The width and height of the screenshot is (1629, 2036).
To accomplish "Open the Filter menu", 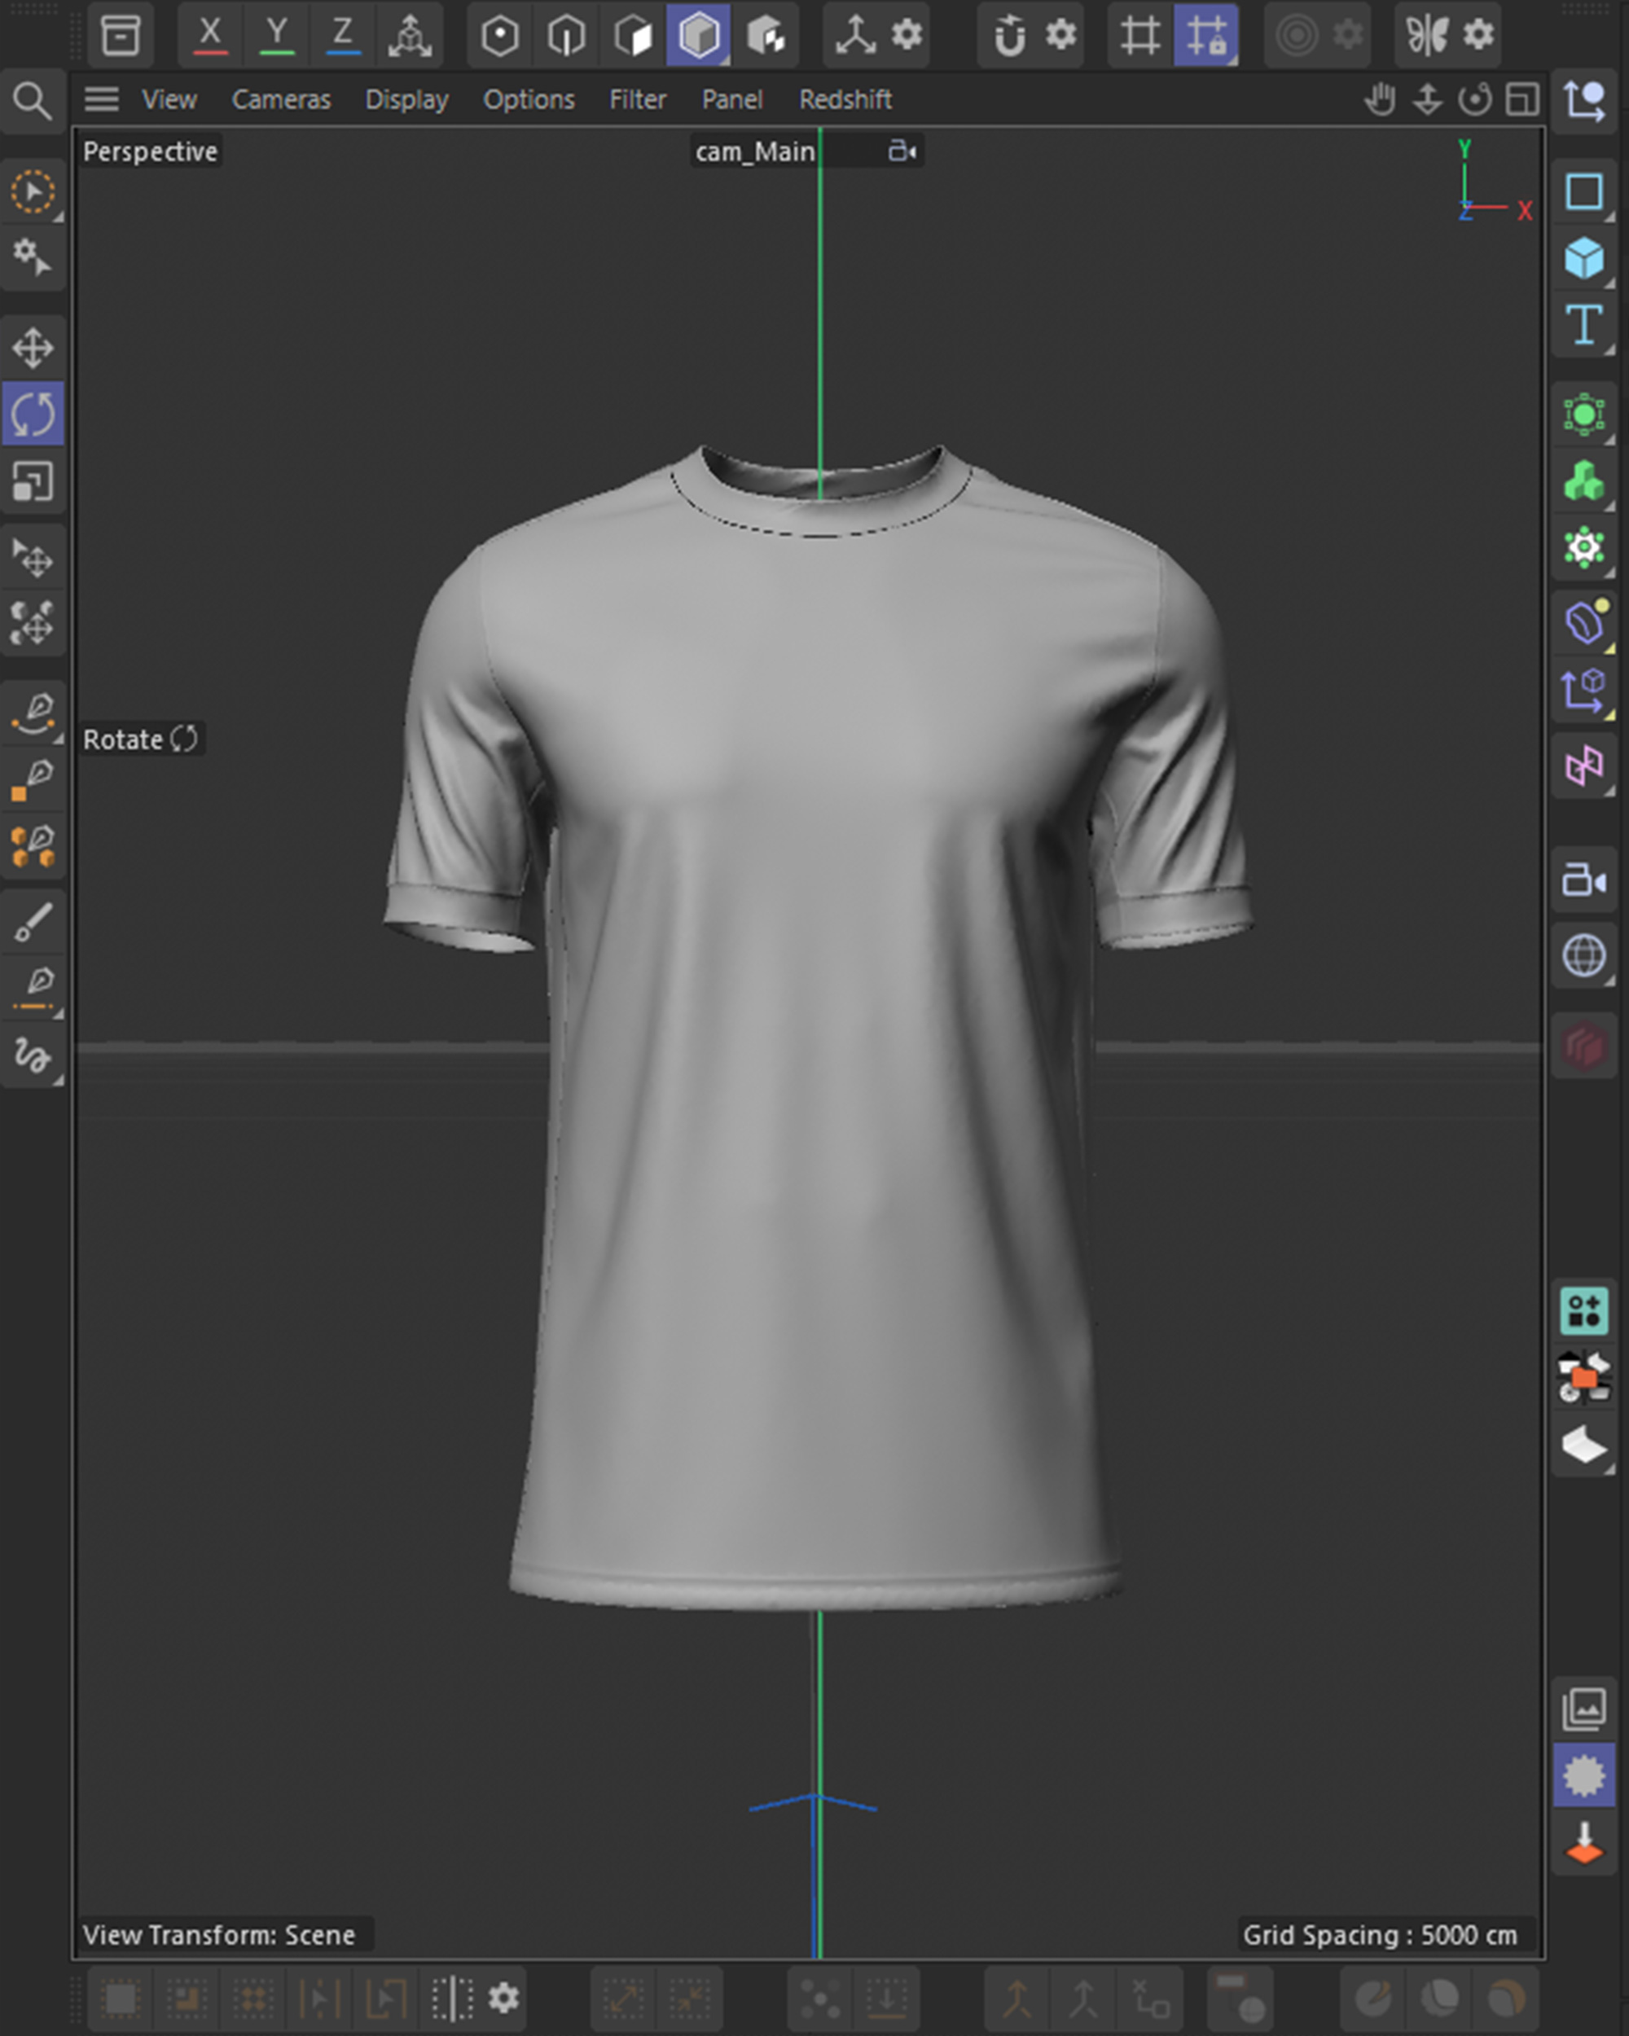I will 638,99.
